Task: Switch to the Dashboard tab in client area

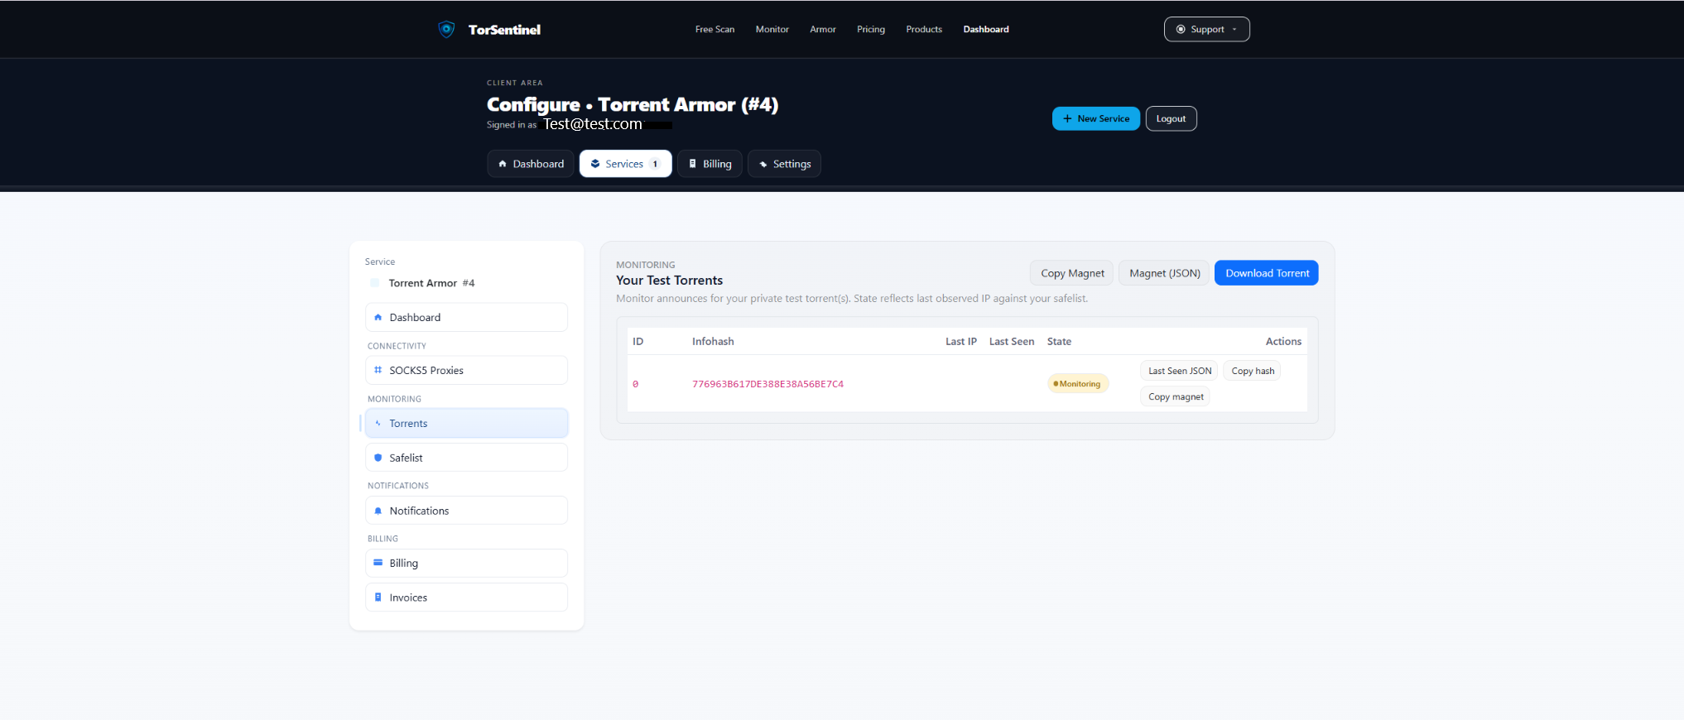Action: click(530, 164)
